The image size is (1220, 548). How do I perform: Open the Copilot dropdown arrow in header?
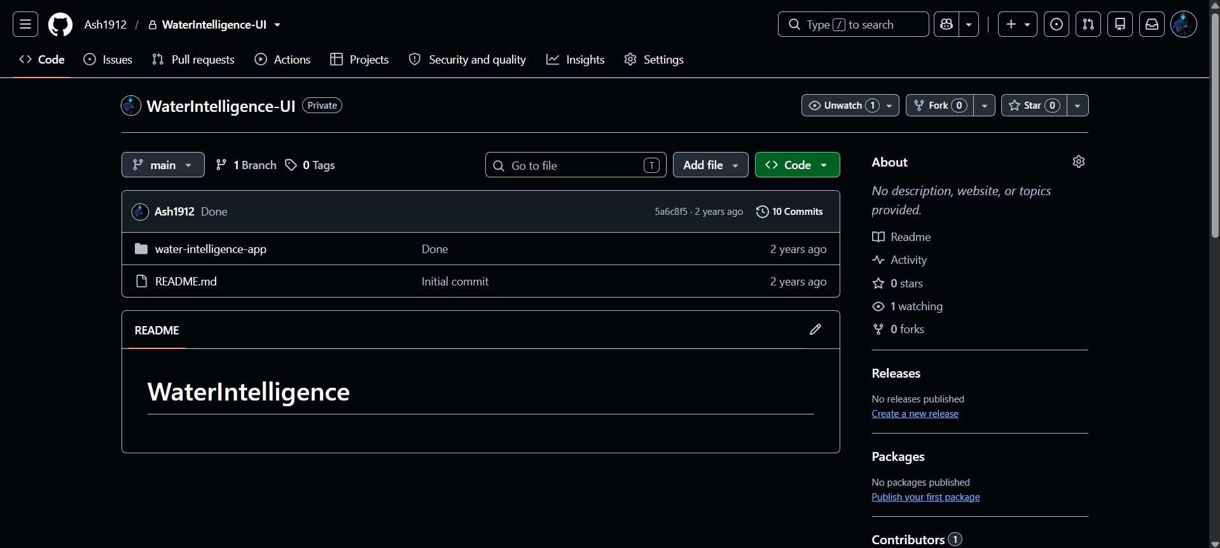pyautogui.click(x=969, y=25)
